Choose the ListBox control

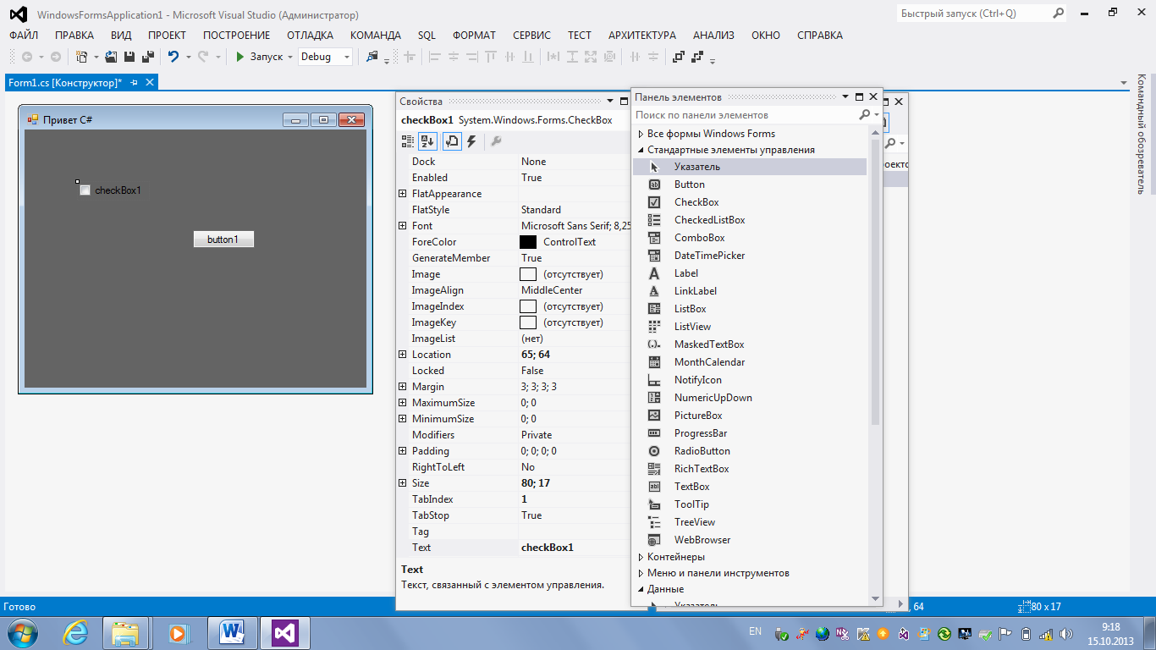coord(750,309)
